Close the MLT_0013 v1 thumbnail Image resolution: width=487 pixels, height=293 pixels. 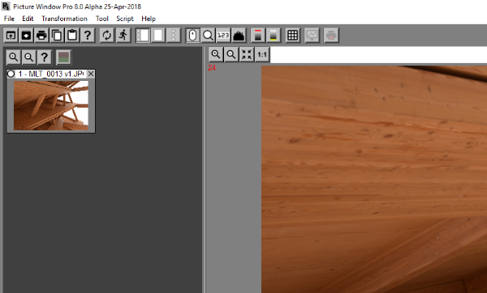coord(91,74)
